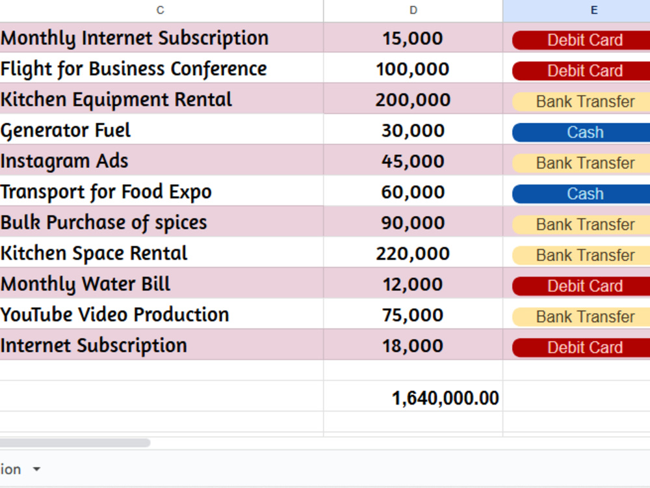Click the 90,000 amount cell

point(413,222)
